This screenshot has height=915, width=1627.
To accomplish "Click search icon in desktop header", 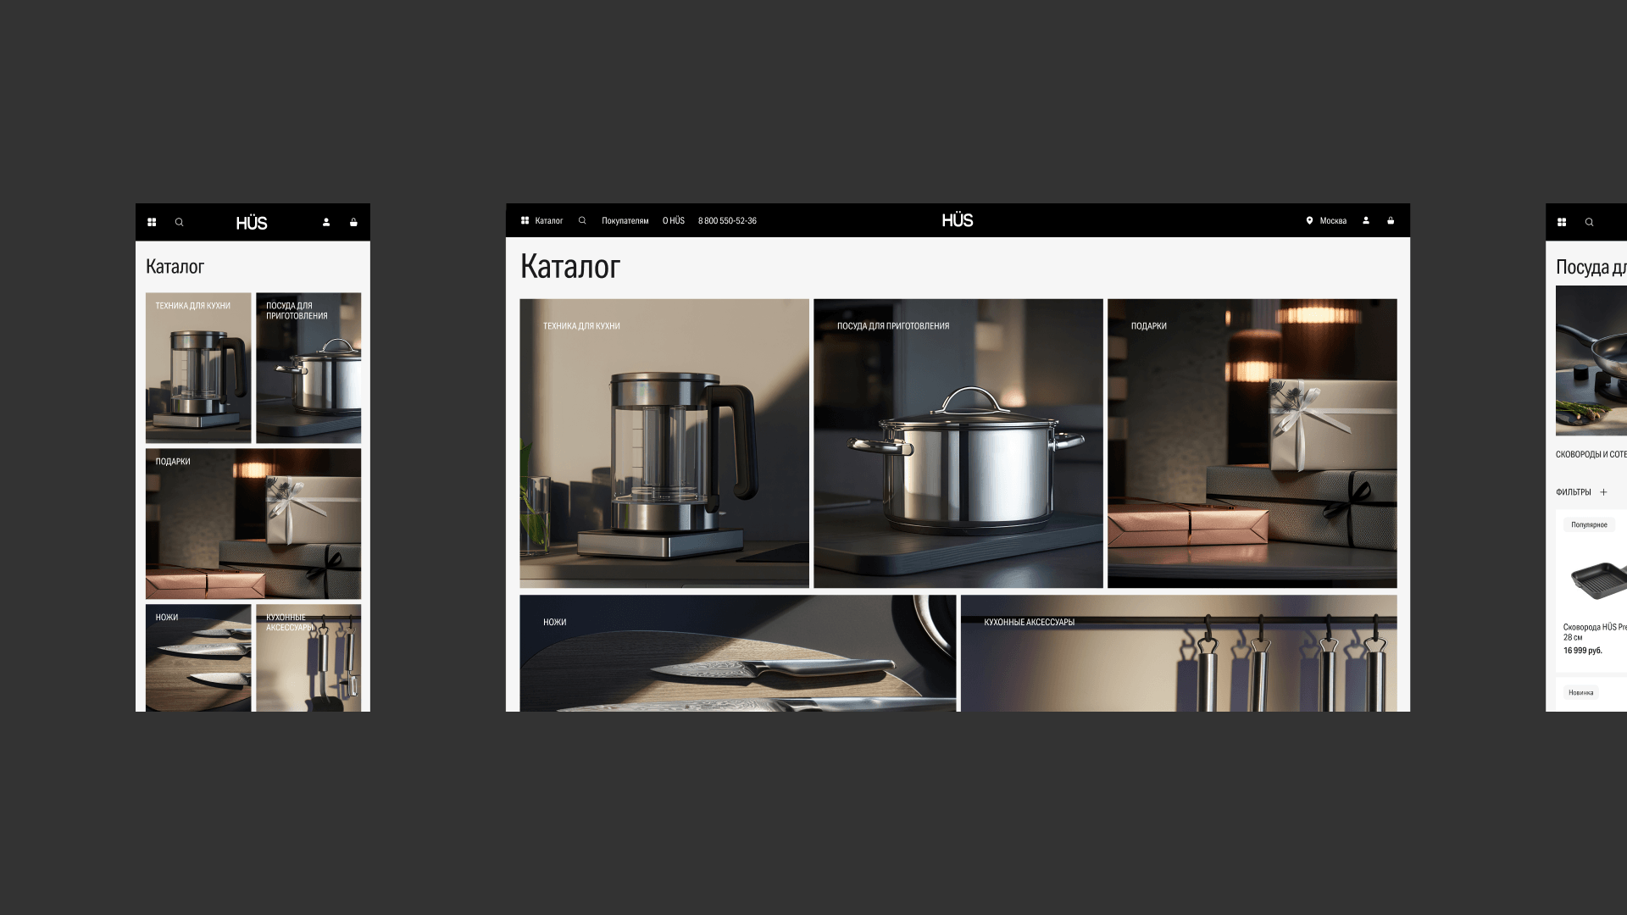I will coord(582,220).
